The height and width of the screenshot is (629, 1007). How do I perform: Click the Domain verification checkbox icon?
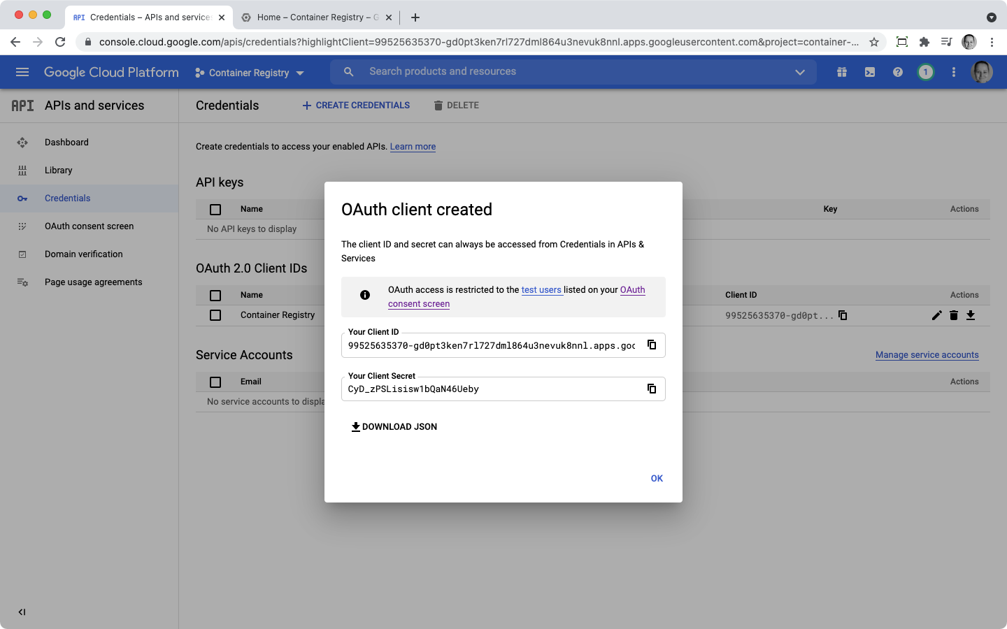pyautogui.click(x=22, y=254)
